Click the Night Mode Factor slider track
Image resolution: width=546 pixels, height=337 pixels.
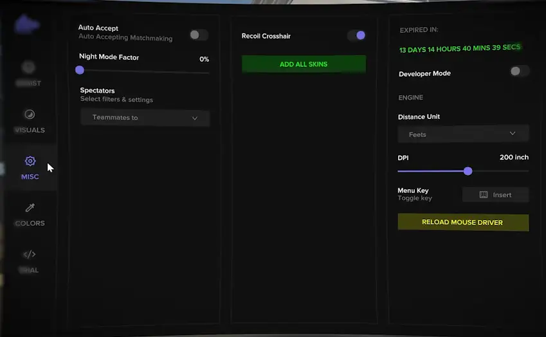(144, 72)
